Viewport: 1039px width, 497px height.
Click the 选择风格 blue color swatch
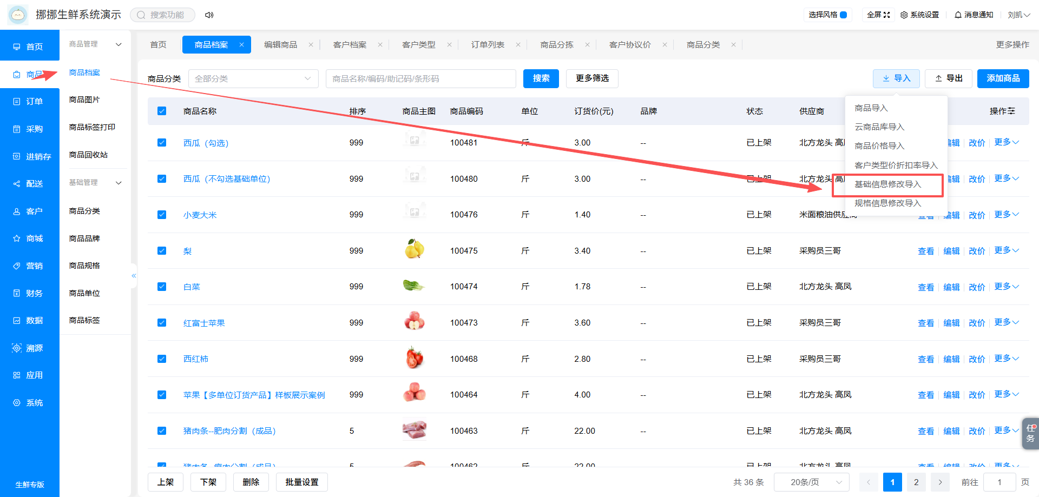point(843,15)
